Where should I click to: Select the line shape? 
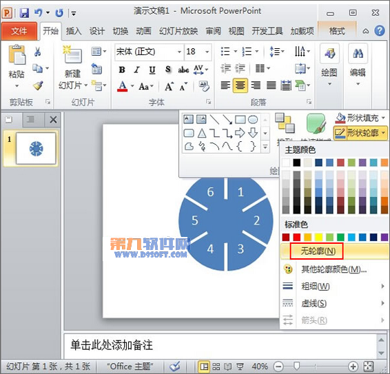coord(214,120)
